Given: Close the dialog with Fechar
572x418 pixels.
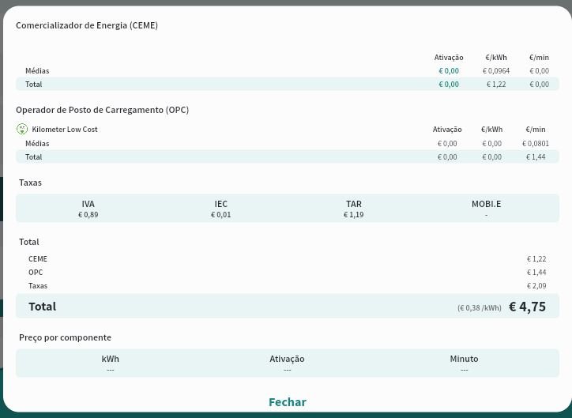Looking at the screenshot, I should pos(287,402).
